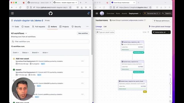Open options for workflow run #9
Viewport: 184px width, 103px height.
83,94
